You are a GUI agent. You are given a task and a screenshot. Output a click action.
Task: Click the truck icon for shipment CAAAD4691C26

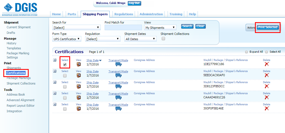118,98
